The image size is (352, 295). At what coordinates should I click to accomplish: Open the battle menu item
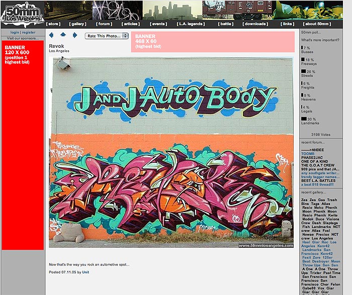[226, 24]
